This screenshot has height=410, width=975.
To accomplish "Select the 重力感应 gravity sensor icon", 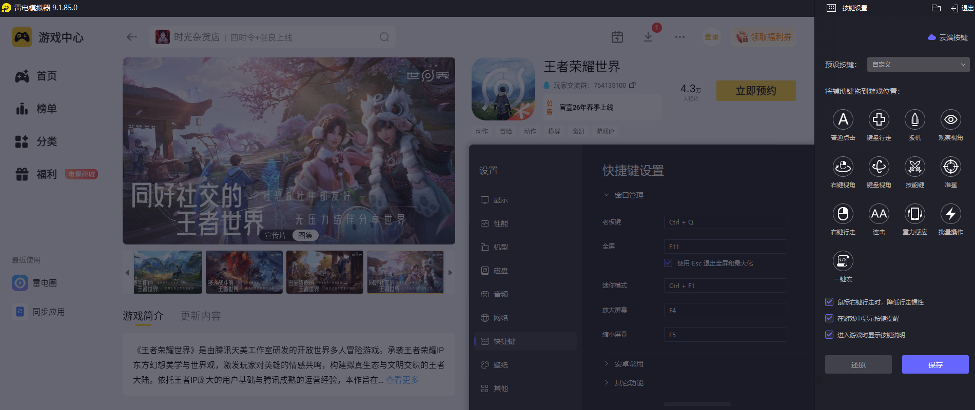I will [x=915, y=214].
